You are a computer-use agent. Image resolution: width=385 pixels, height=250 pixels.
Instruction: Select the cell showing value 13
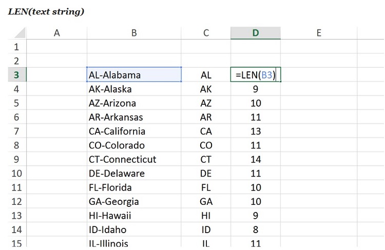[256, 131]
